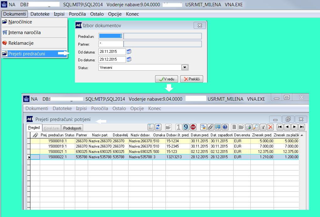The image size is (320, 217).
Task: Cancel dialog with Prekliči button
Action: point(191,79)
